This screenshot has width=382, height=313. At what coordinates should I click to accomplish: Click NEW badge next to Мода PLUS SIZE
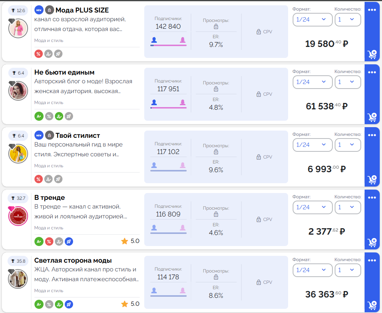tap(39, 10)
